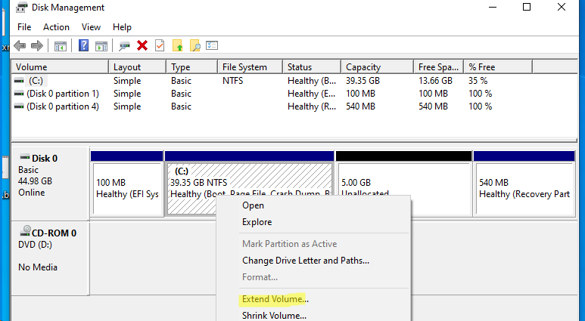The image size is (585, 321).
Task: Select the Disk 0 Basic 44.98 GB label
Action: pyautogui.click(x=51, y=184)
